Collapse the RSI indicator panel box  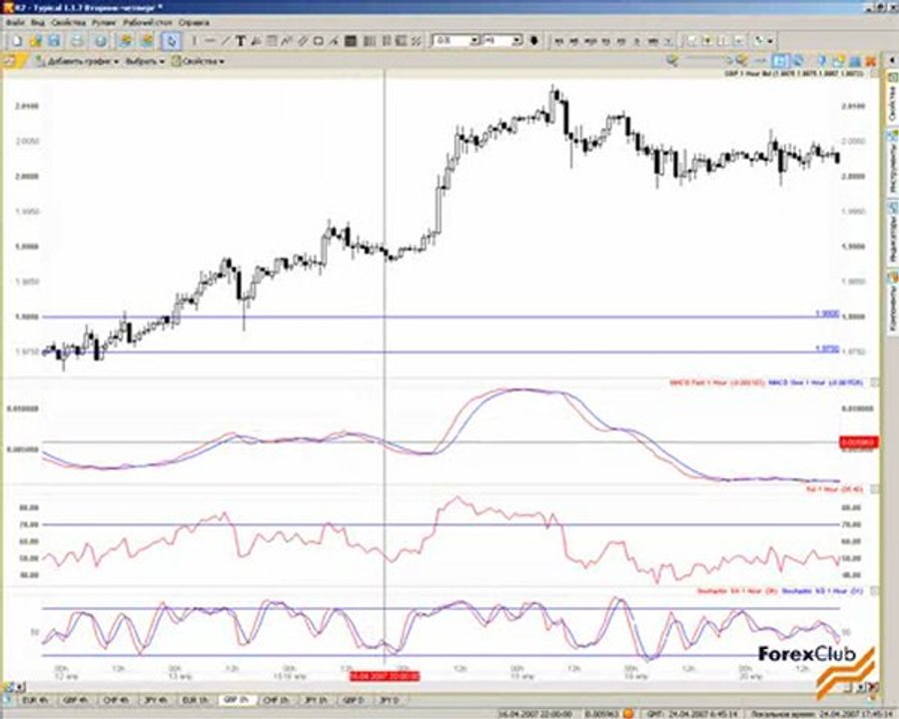tap(874, 489)
